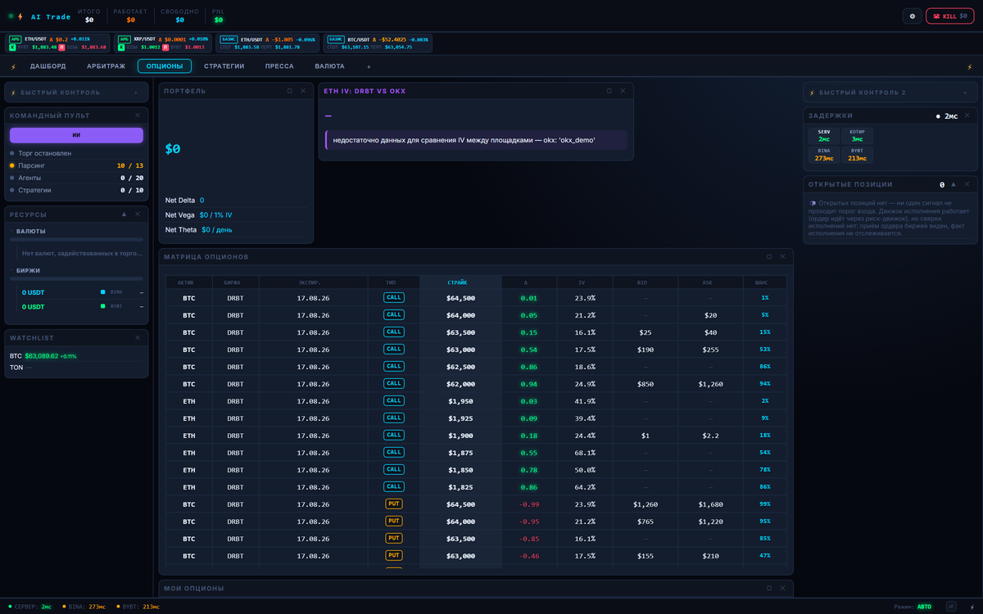Close the ПОРТФЕЛЬ panel
Viewport: 983px width, 614px height.
click(x=303, y=91)
